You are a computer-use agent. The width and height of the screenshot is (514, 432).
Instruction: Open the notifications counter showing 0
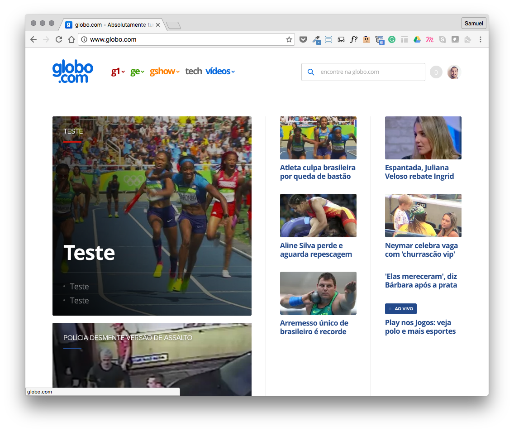tap(436, 72)
